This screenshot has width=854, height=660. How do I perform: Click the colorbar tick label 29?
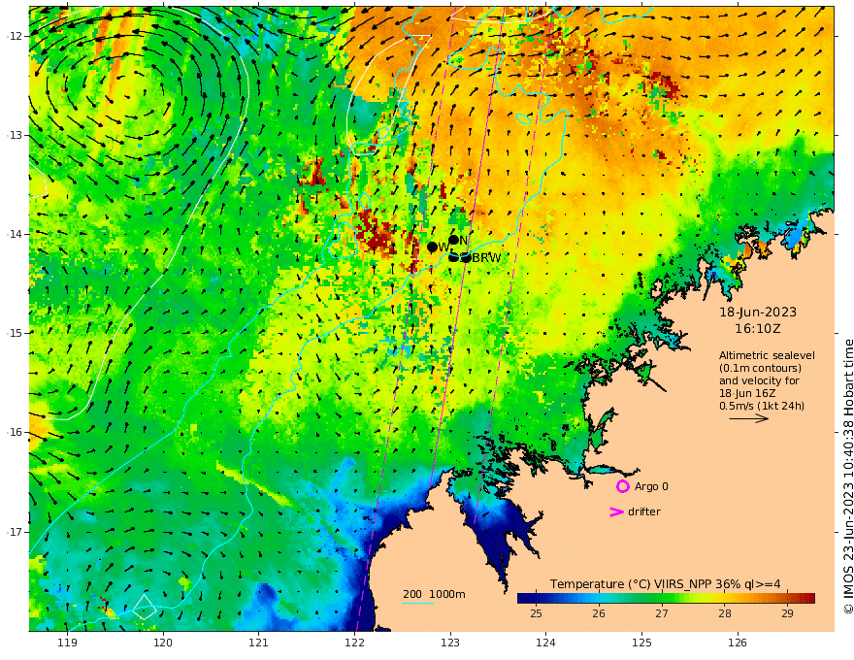(x=787, y=613)
